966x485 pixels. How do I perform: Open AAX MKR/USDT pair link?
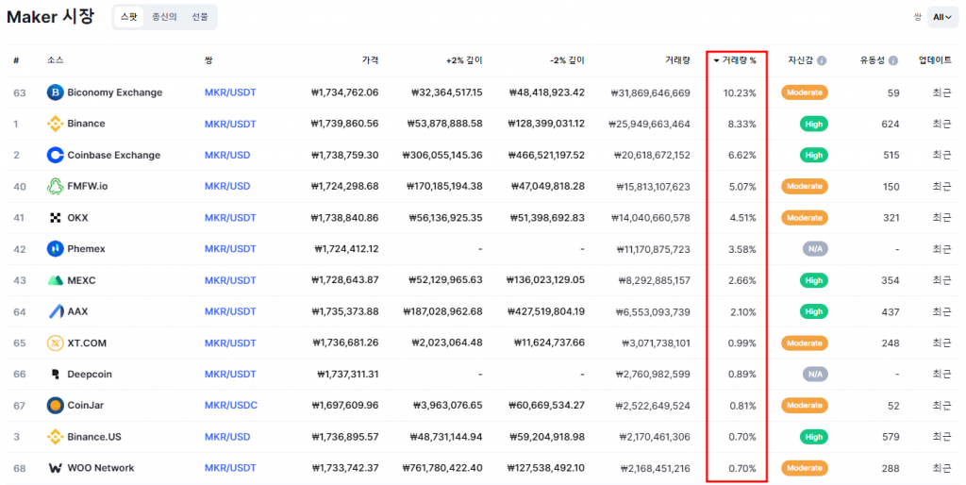click(x=230, y=311)
